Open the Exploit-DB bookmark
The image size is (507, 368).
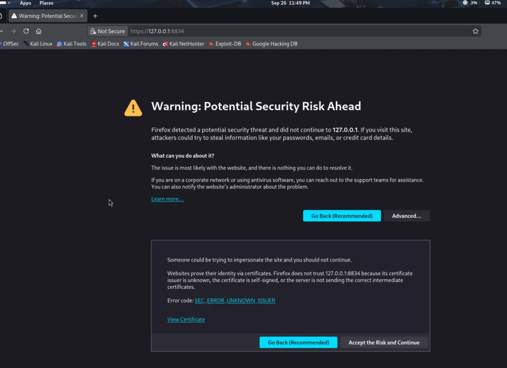click(225, 44)
